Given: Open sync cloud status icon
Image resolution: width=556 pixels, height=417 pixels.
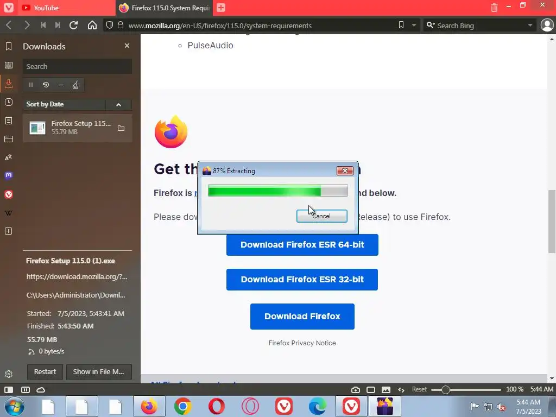Looking at the screenshot, I should tap(41, 390).
